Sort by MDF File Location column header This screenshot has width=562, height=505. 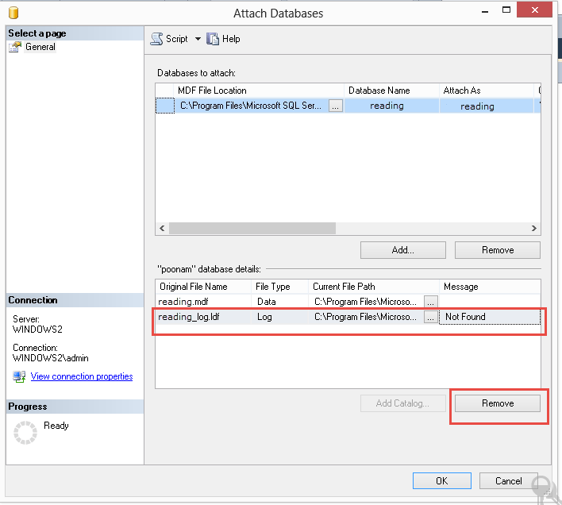tap(260, 91)
